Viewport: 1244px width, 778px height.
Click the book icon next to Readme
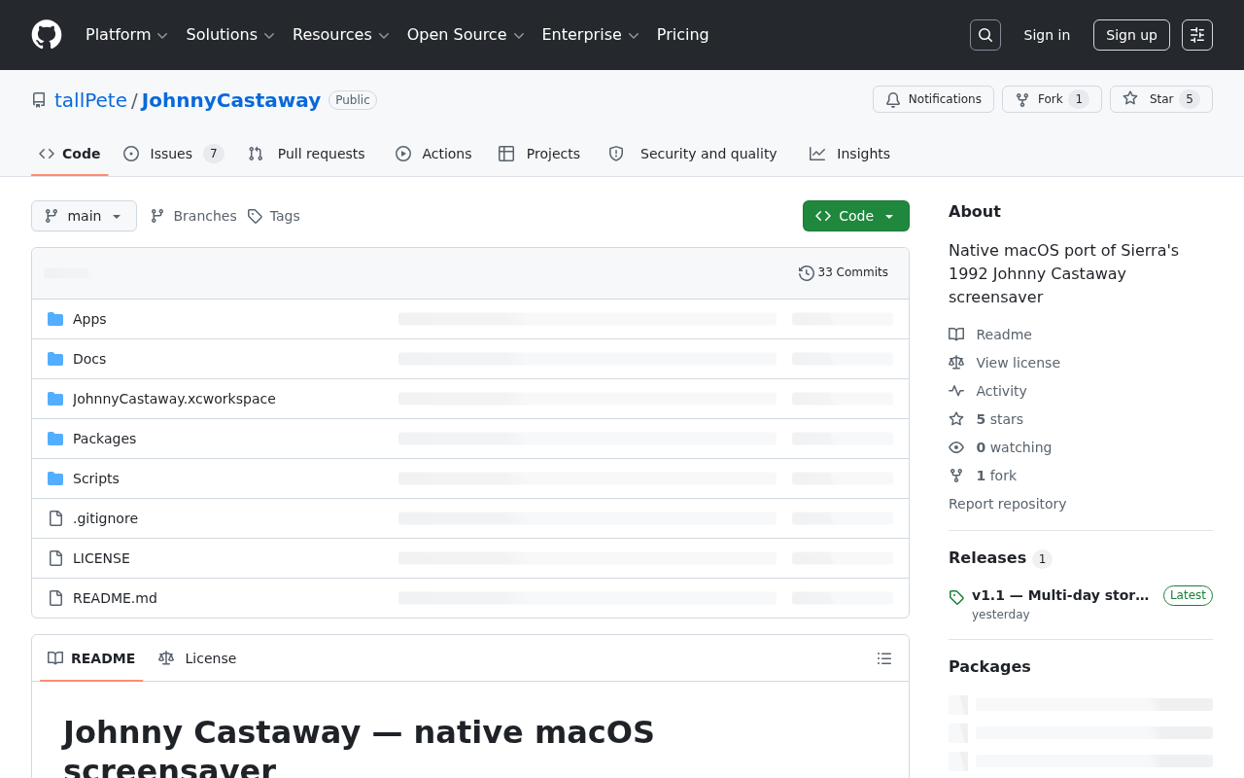(x=956, y=335)
